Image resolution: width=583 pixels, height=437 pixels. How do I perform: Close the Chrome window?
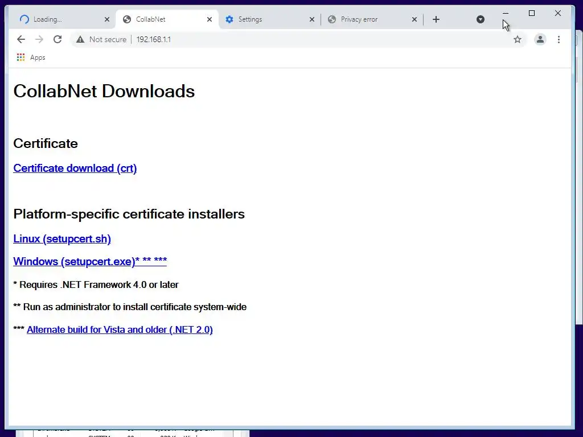click(x=558, y=14)
